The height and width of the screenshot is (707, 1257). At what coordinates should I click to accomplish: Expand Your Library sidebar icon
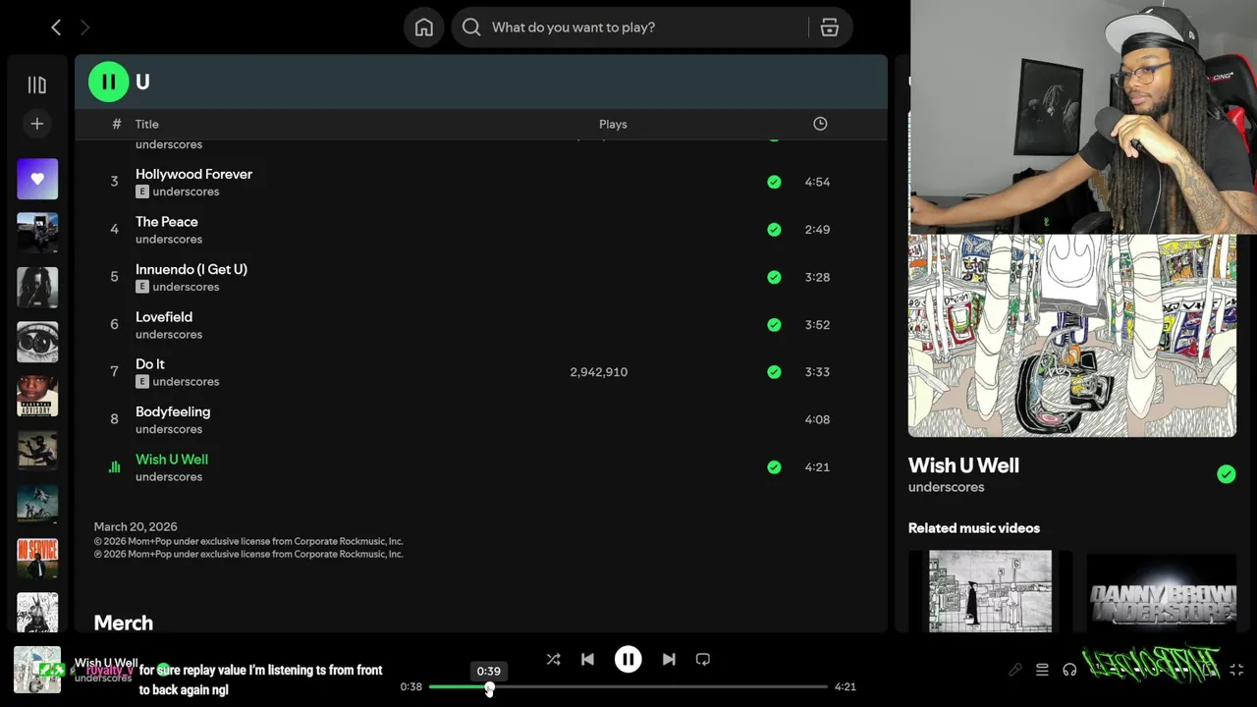point(37,85)
